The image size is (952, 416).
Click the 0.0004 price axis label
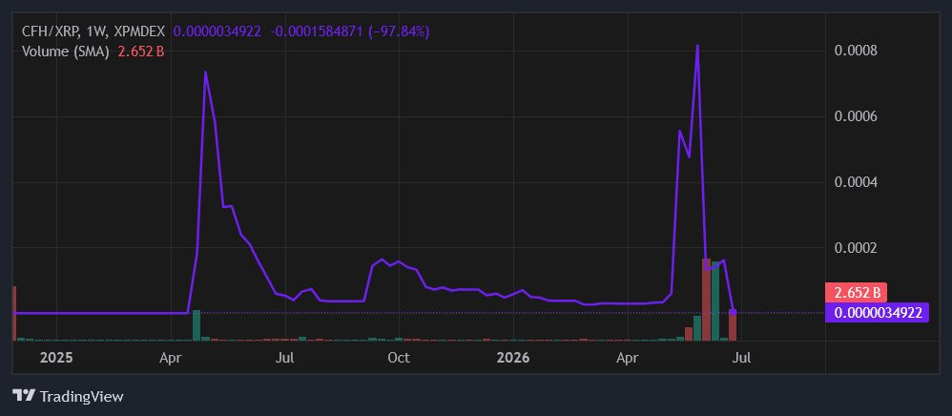pyautogui.click(x=856, y=182)
